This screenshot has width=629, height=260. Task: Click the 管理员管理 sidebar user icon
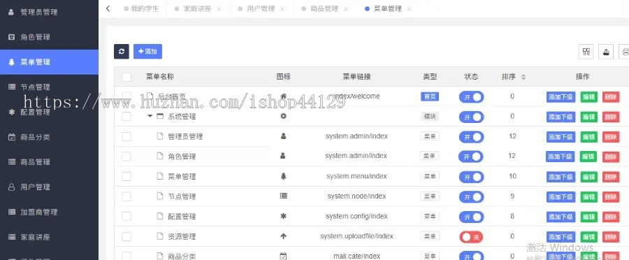point(11,12)
